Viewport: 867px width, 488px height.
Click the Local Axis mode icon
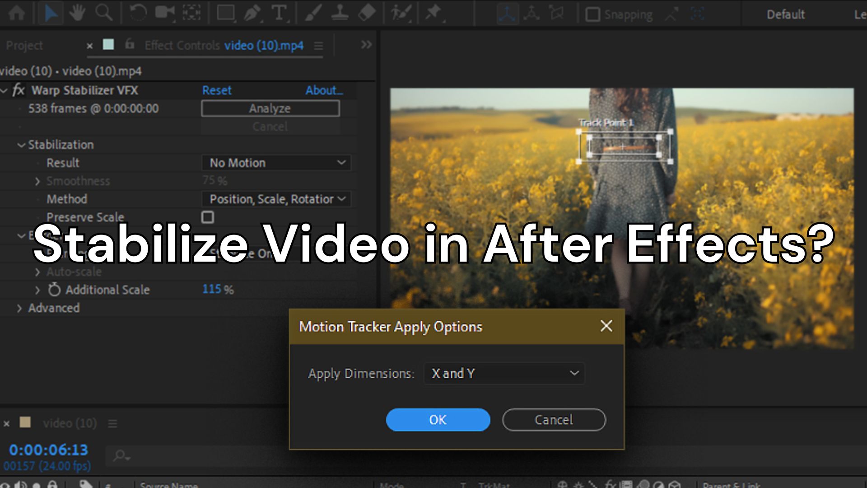tap(507, 14)
